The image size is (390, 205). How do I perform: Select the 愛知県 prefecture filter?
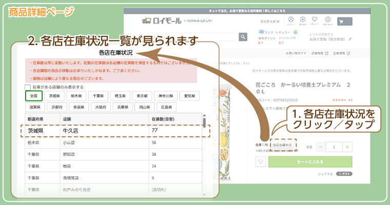tap(189, 96)
